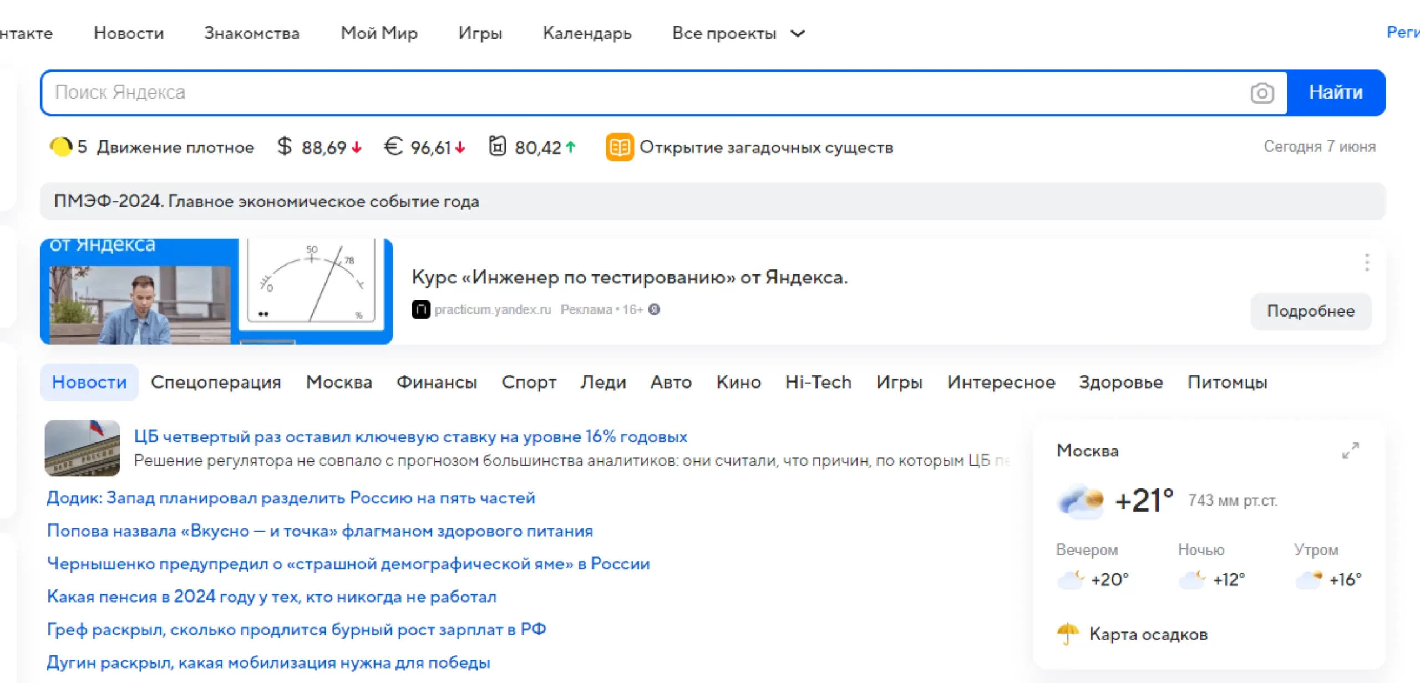This screenshot has width=1420, height=683.
Task: Click the traffic level indicator icon
Action: [61, 147]
